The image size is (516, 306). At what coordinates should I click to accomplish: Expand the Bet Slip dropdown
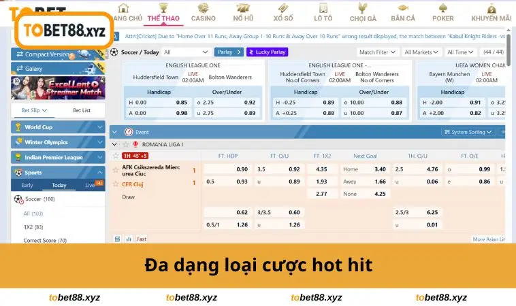tap(33, 110)
